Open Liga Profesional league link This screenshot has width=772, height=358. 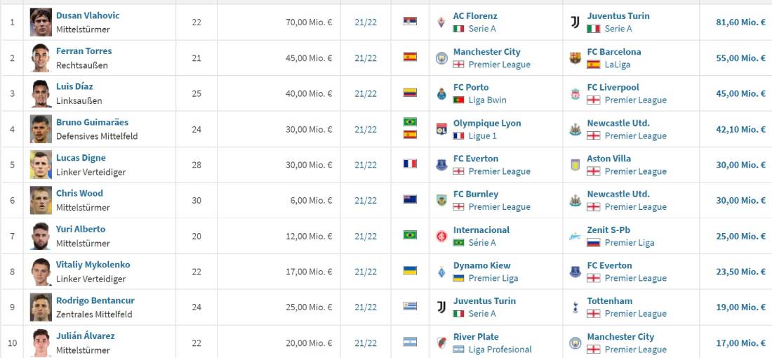[x=500, y=350]
